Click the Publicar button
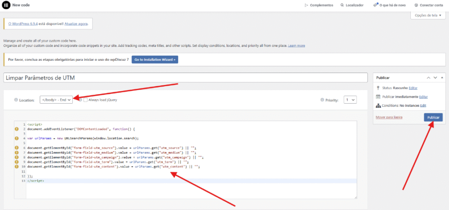The height and width of the screenshot is (210, 449). pyautogui.click(x=433, y=117)
